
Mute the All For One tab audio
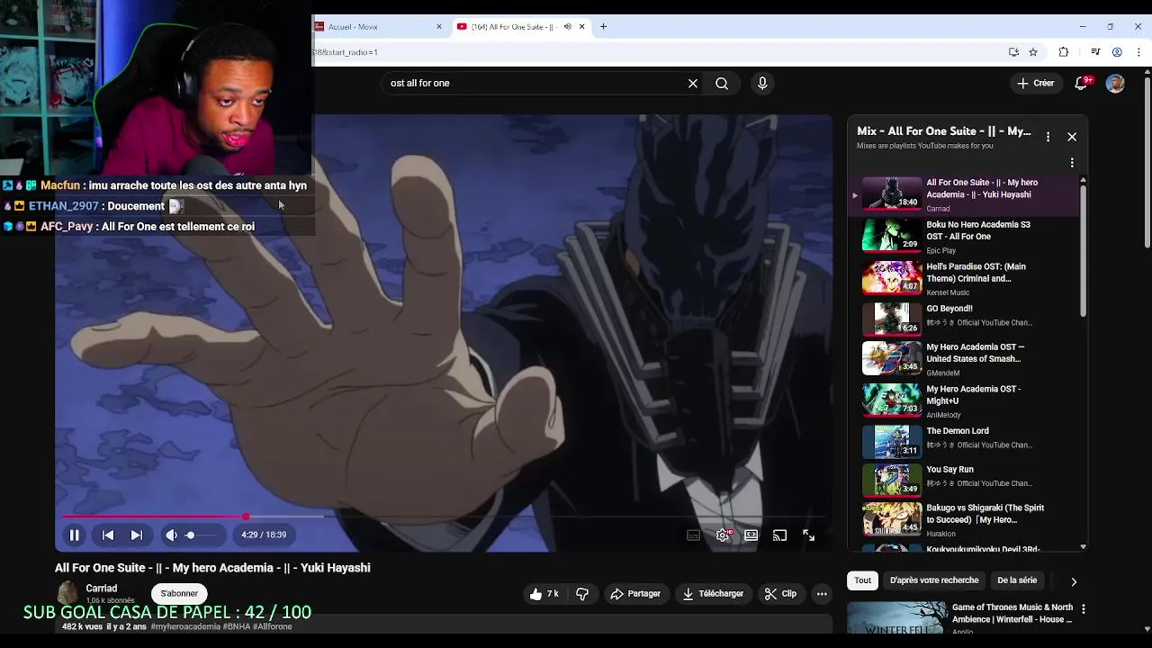click(567, 27)
